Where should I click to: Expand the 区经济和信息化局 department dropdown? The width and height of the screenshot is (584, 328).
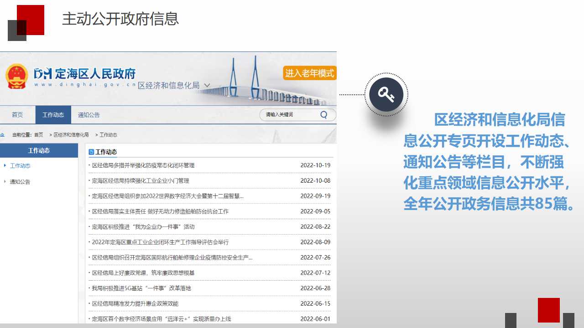(x=207, y=85)
